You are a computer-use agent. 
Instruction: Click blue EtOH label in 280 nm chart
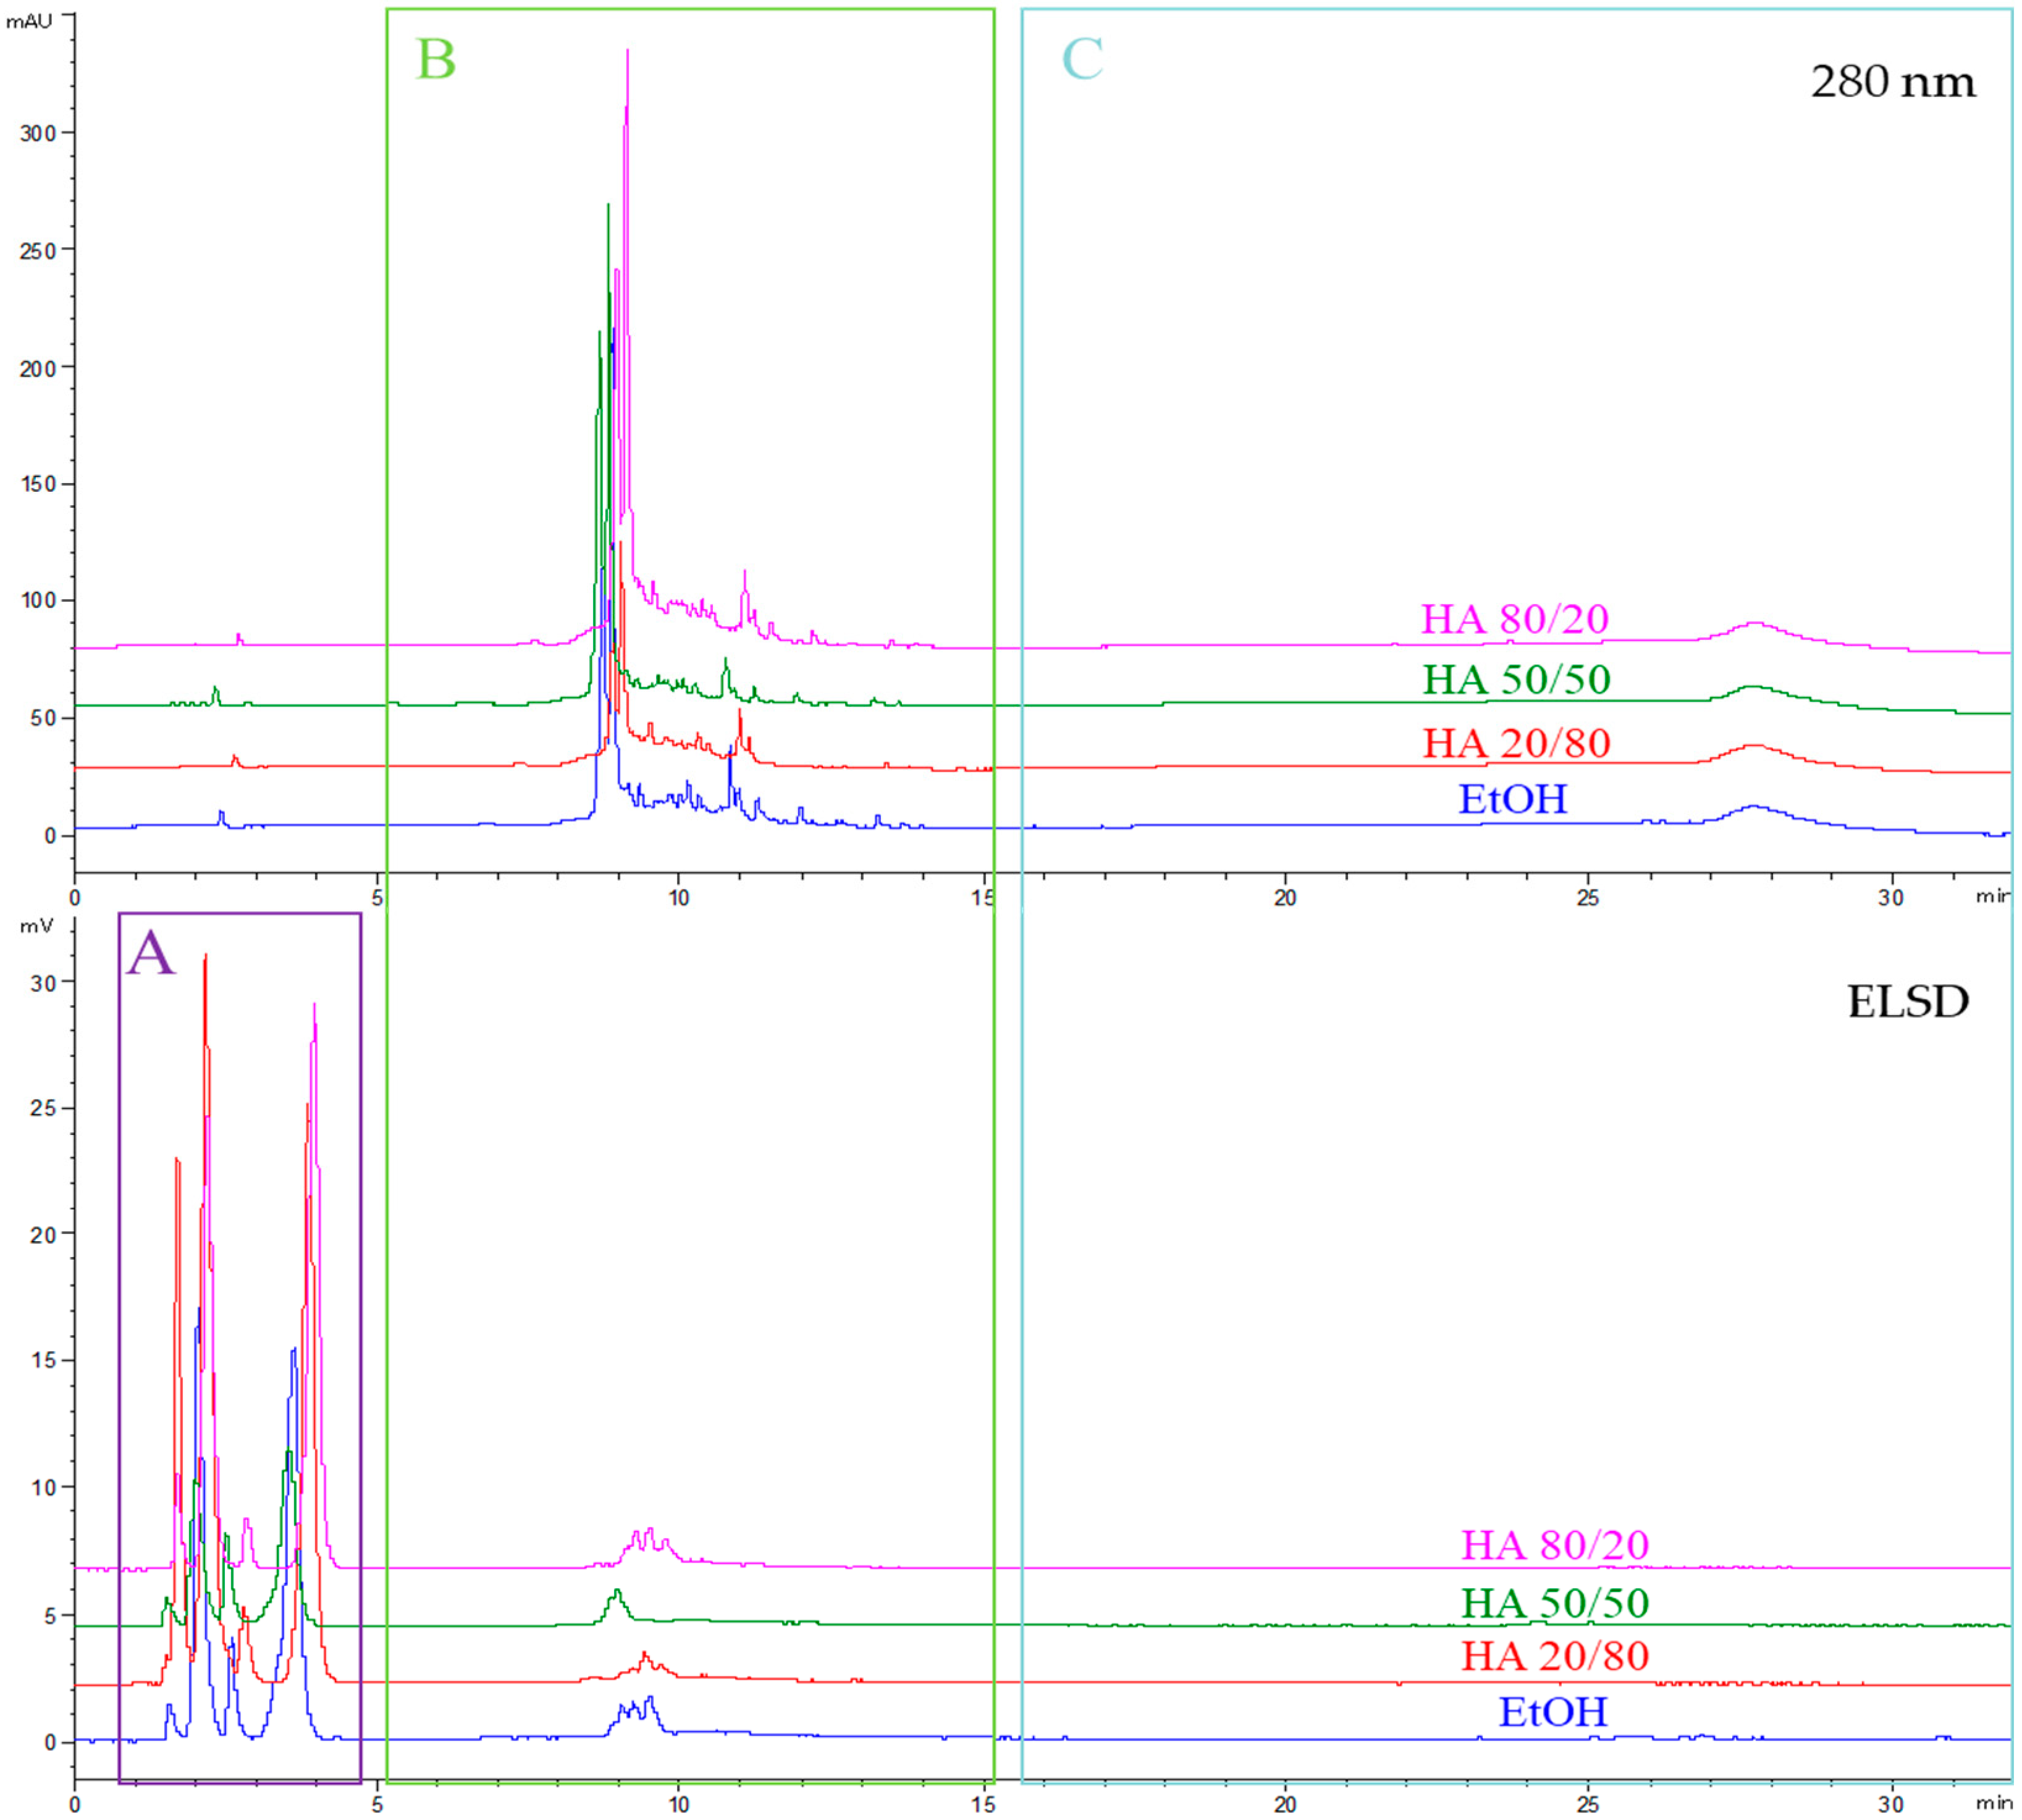[1512, 799]
